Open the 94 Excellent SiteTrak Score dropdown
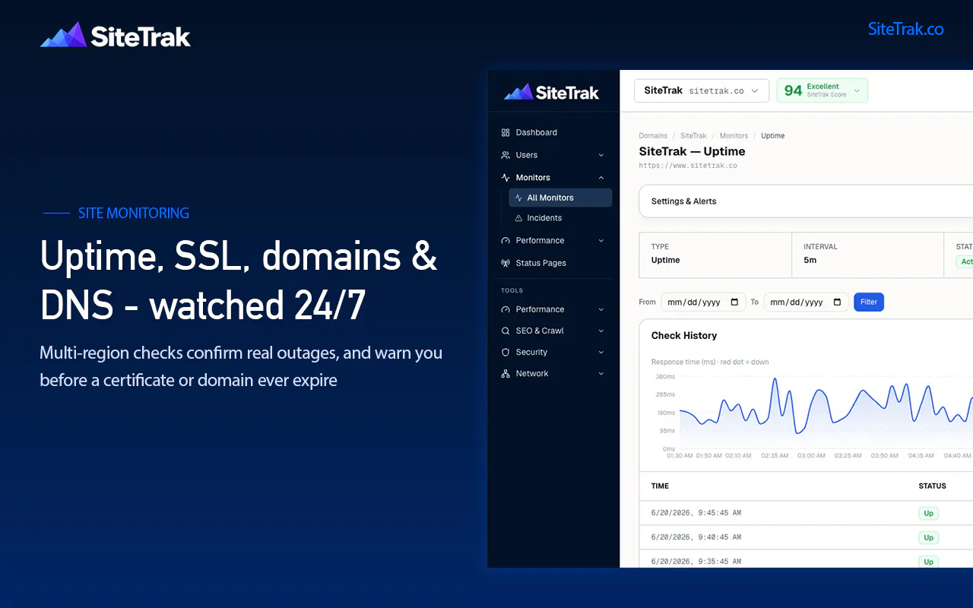Viewport: 973px width, 608px height. click(822, 91)
